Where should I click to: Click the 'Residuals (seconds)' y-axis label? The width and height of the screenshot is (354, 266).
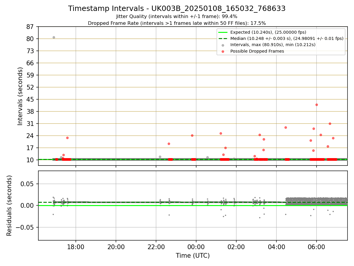point(9,205)
